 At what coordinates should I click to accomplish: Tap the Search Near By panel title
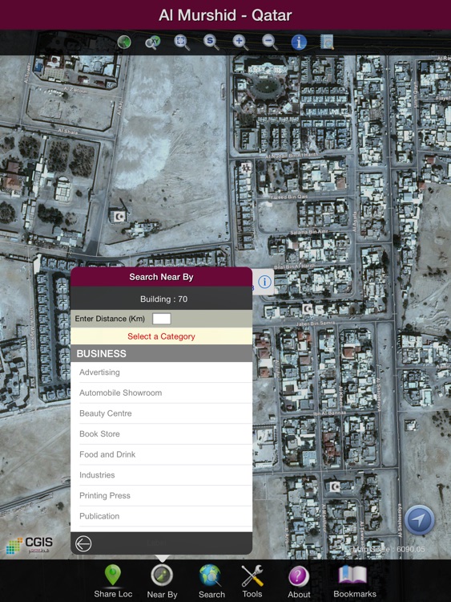161,277
